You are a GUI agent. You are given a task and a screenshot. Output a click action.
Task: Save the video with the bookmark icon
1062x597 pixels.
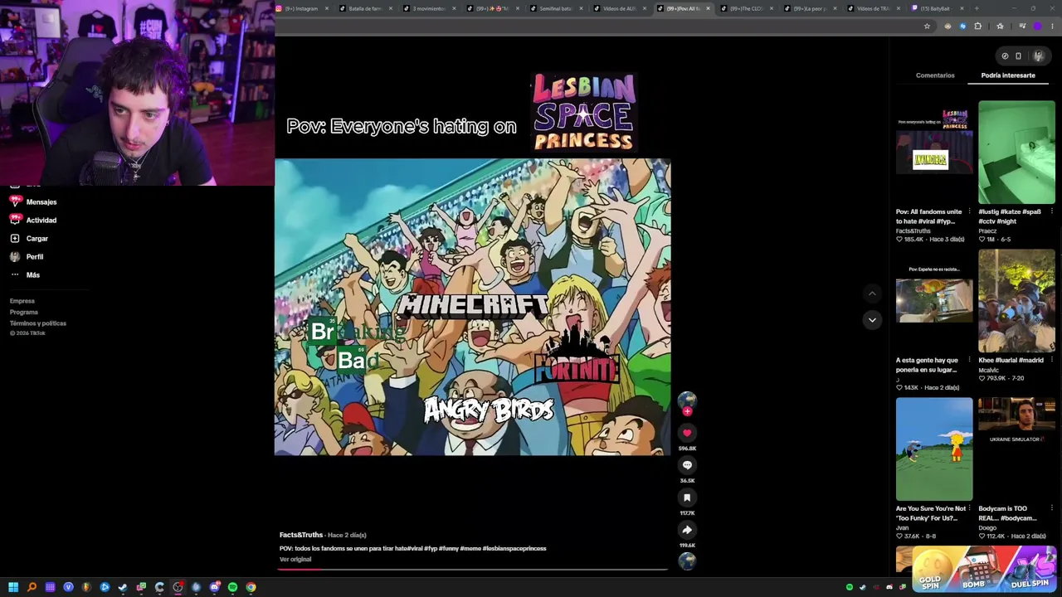point(687,498)
